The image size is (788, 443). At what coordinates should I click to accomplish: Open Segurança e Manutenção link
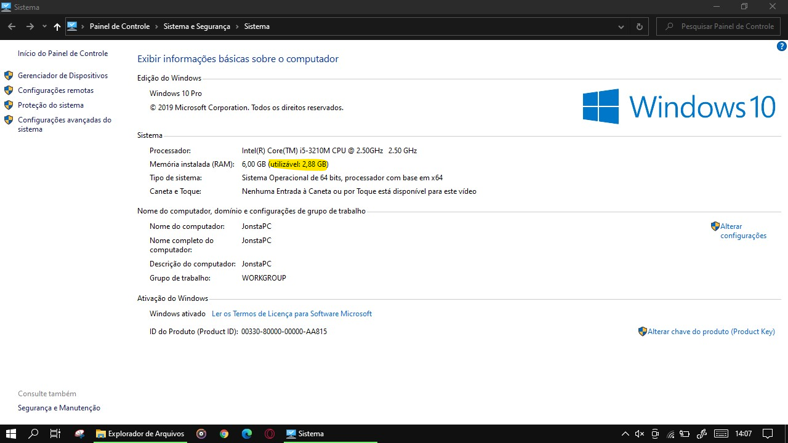pos(59,408)
